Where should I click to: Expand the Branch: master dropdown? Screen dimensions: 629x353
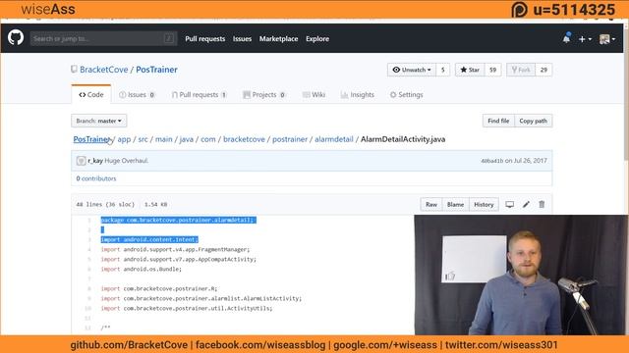click(98, 121)
